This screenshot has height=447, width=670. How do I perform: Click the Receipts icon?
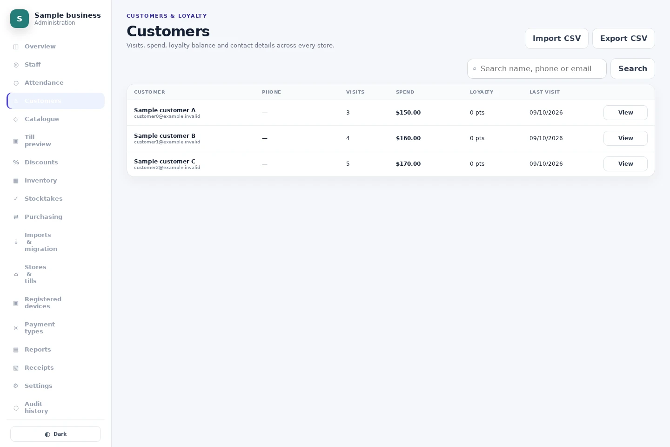pyautogui.click(x=16, y=368)
